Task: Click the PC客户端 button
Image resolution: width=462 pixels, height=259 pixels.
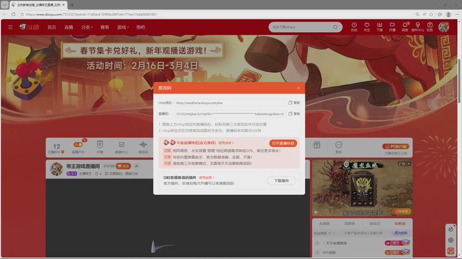Action: click(396, 146)
